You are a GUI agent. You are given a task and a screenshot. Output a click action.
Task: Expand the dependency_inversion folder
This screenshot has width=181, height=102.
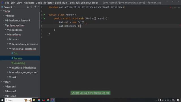[x=8, y=44]
